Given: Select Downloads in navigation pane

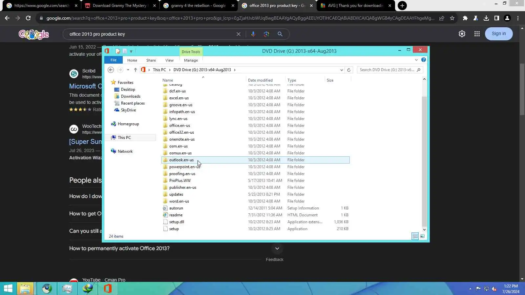Looking at the screenshot, I should coord(131,96).
